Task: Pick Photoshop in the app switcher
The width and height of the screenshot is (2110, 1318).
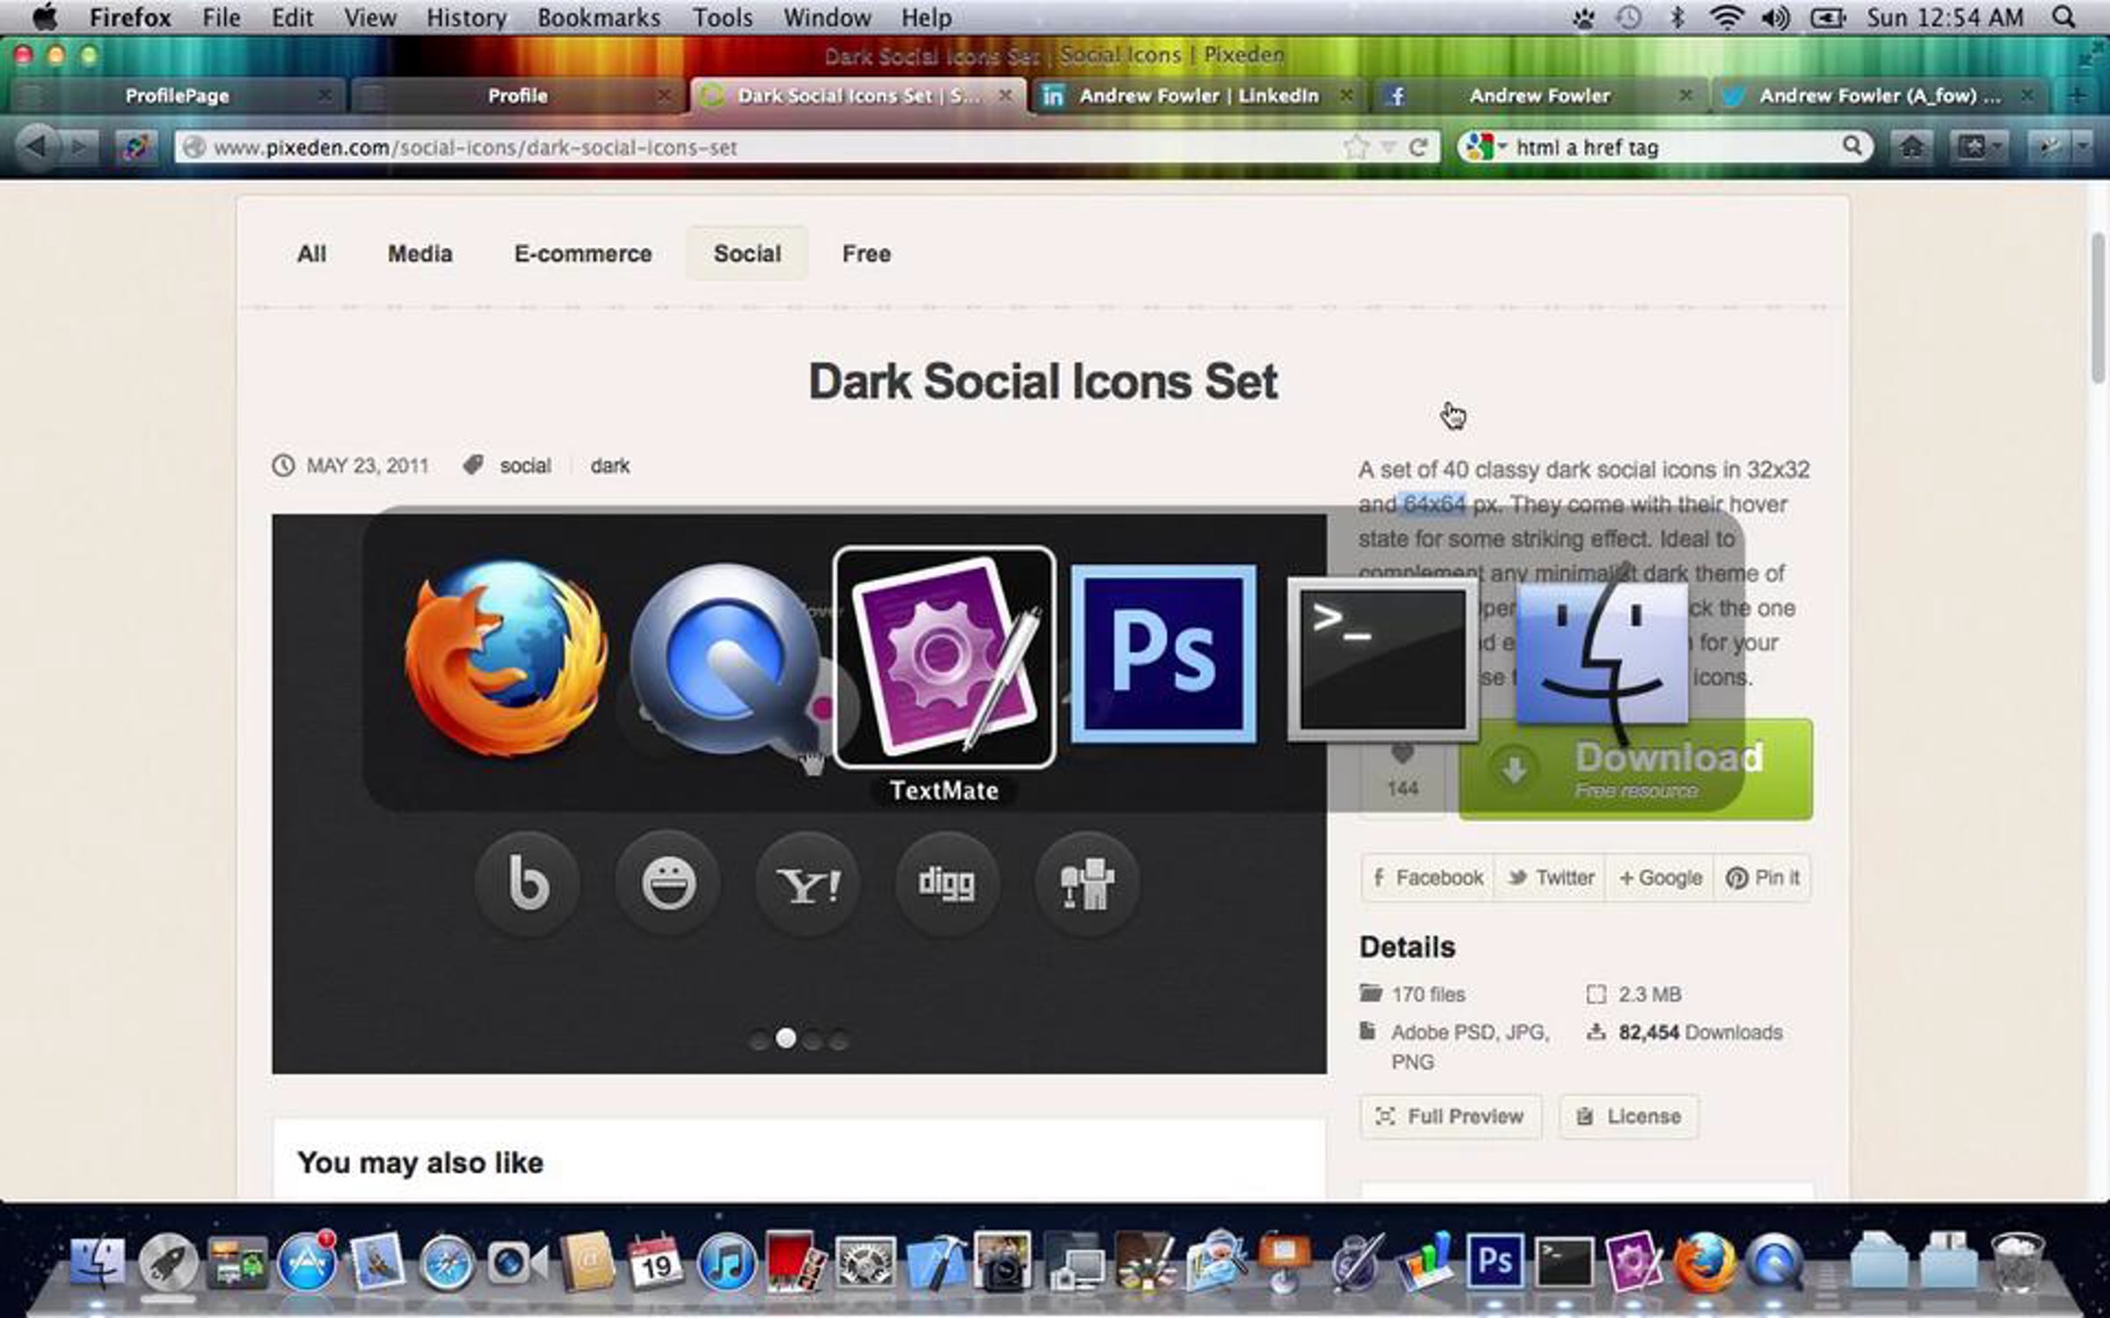Action: click(x=1163, y=655)
